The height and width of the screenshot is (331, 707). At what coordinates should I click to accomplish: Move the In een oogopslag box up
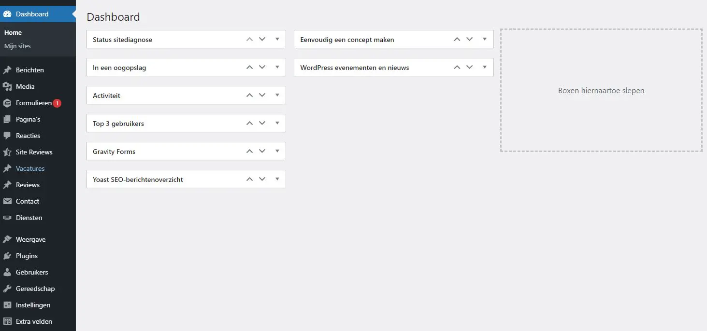[x=249, y=67]
